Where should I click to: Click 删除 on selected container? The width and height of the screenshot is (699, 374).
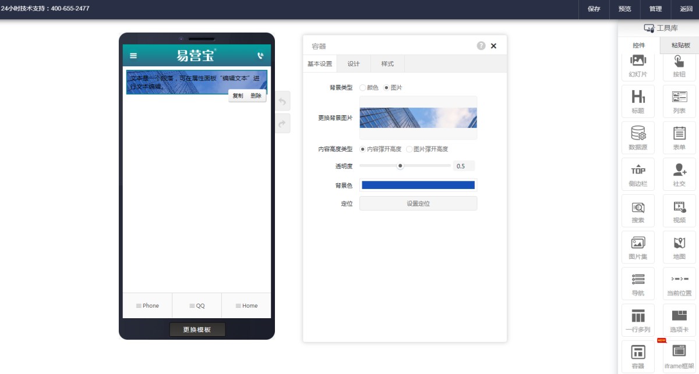(256, 96)
